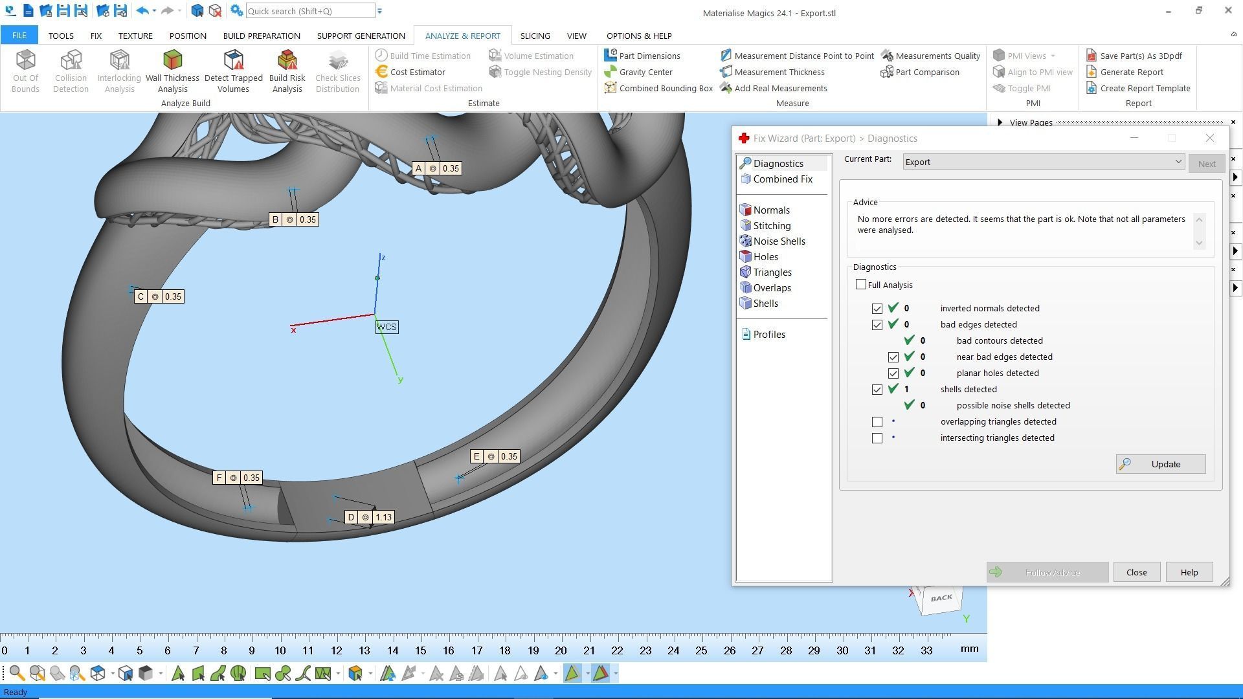Enable the Full Analysis checkbox
This screenshot has width=1243, height=699.
click(861, 285)
